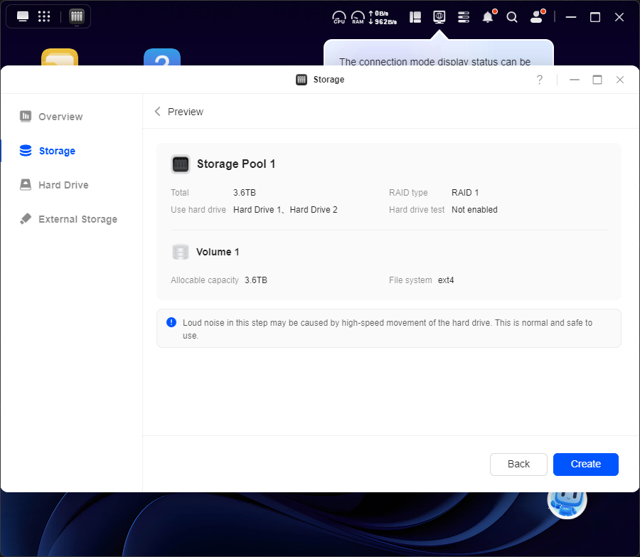Open the app grid launcher icon
Screen dimensions: 640x557
pos(44,16)
